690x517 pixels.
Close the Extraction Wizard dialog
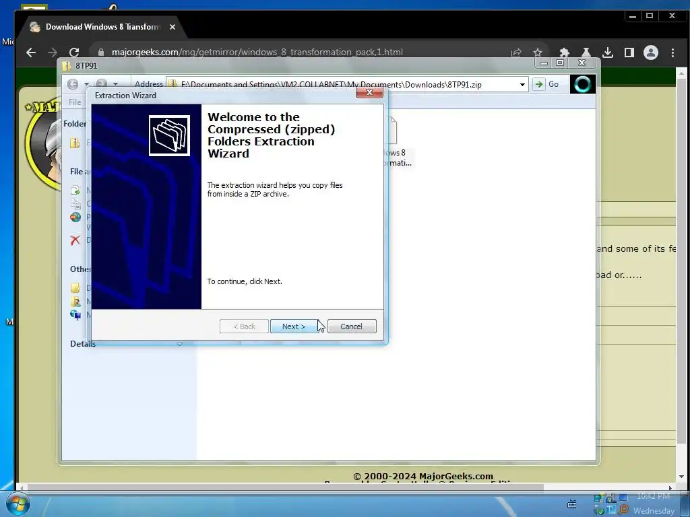[369, 92]
